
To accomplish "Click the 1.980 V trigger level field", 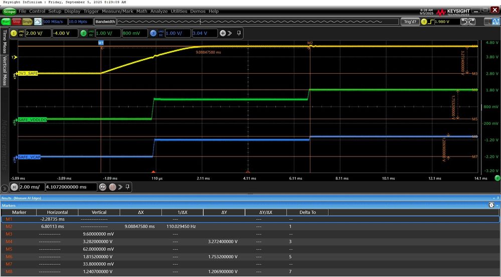I will point(447,22).
